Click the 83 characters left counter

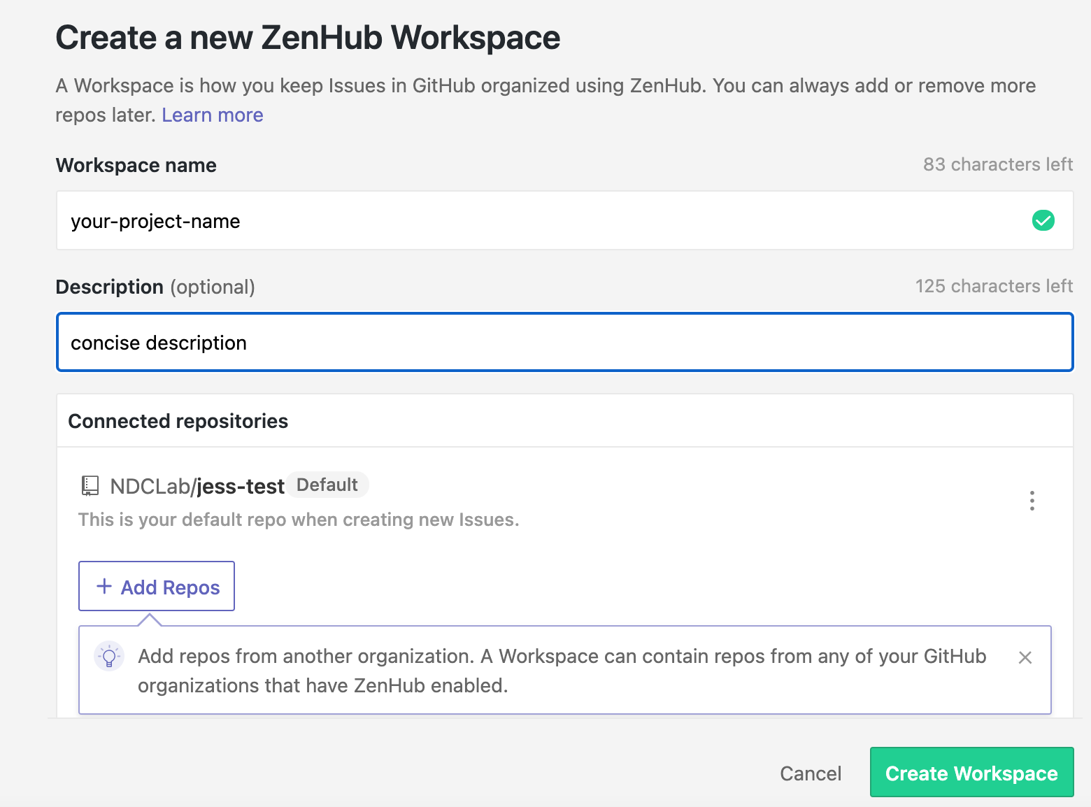point(997,165)
